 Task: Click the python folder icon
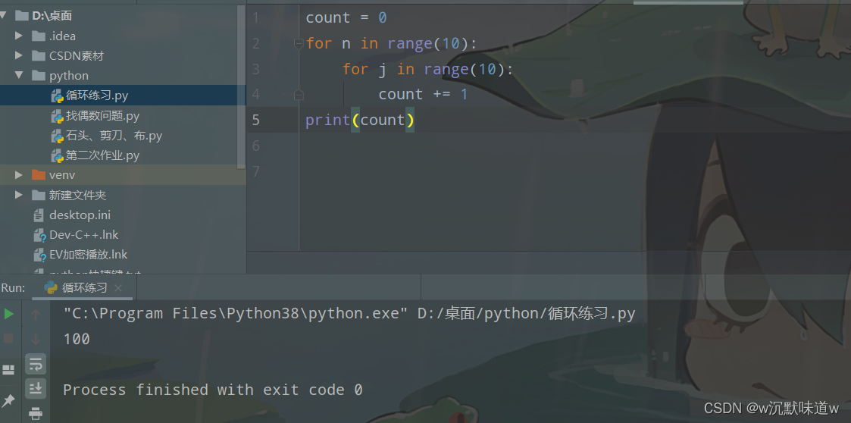(x=39, y=76)
